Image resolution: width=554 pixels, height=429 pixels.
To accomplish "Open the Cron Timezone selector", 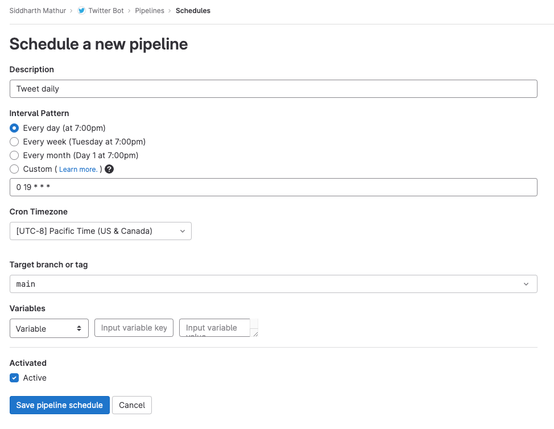I will pos(100,231).
